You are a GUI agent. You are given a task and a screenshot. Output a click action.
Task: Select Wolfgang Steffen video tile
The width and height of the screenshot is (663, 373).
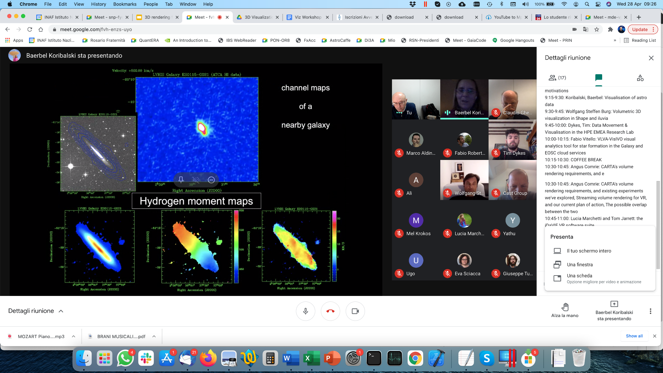pyautogui.click(x=464, y=180)
